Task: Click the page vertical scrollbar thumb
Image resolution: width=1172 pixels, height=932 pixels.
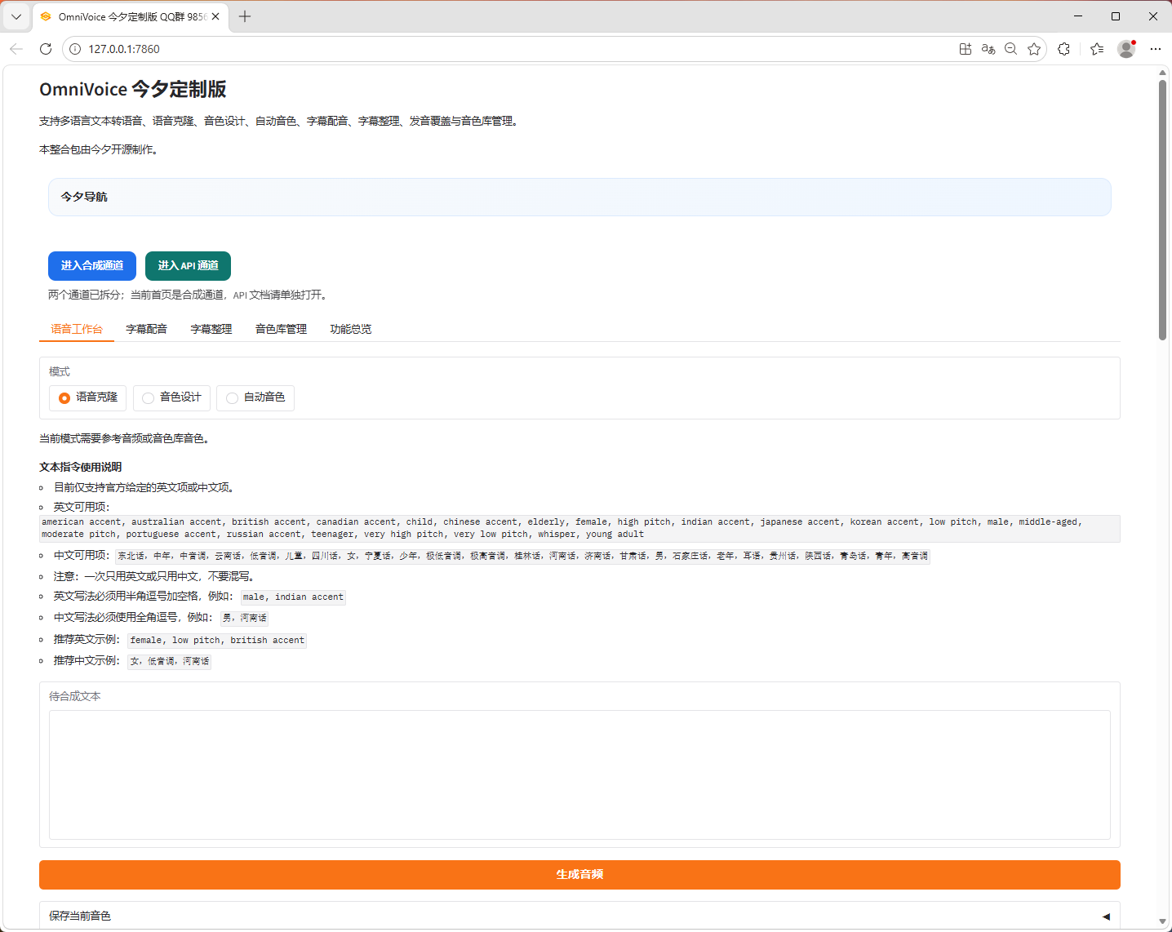Action: coord(1162,209)
